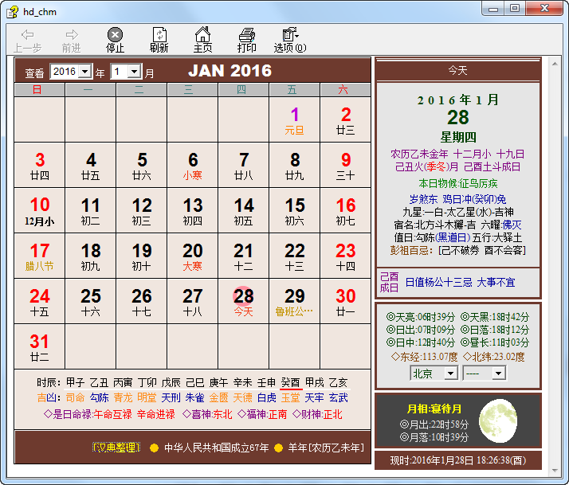This screenshot has height=485, width=569.
Task: Click the 东经:113.07度 longitude value
Action: point(425,357)
